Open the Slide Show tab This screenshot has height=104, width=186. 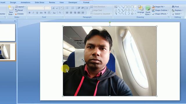(x=40, y=2)
